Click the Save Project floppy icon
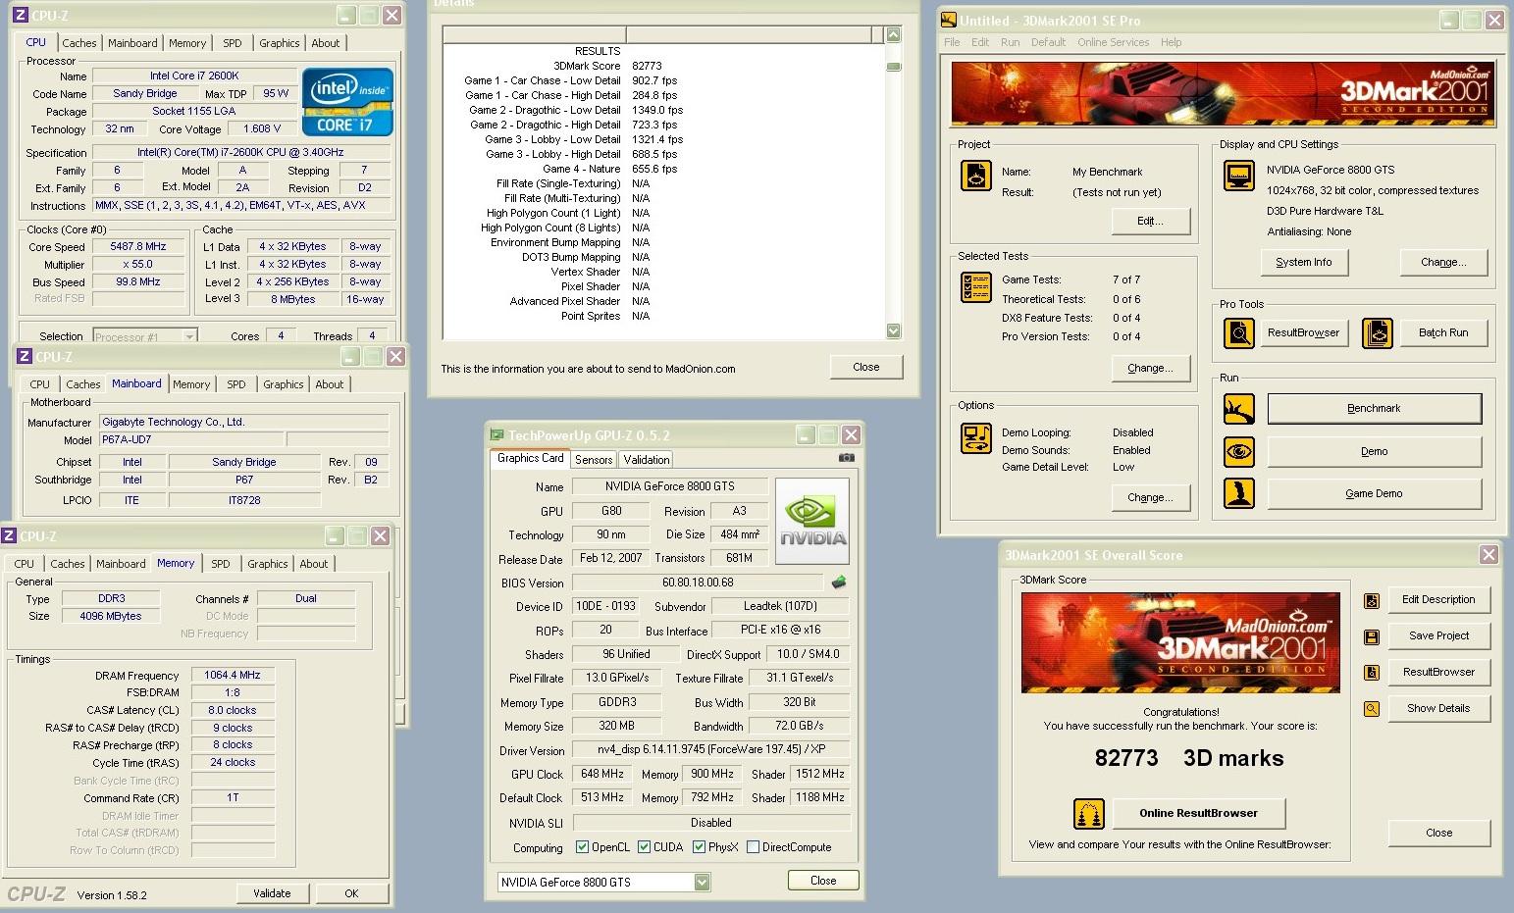Viewport: 1514px width, 913px height. coord(1372,636)
